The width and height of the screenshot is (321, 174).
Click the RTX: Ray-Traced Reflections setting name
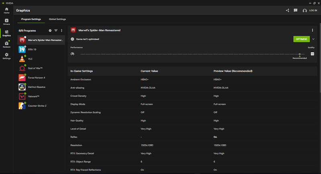click(x=85, y=170)
